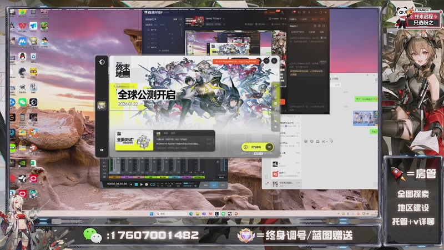Viewport: 444px width, 250px height.
Task: Click the play button in the DAW transport
Action: pyautogui.click(x=142, y=184)
